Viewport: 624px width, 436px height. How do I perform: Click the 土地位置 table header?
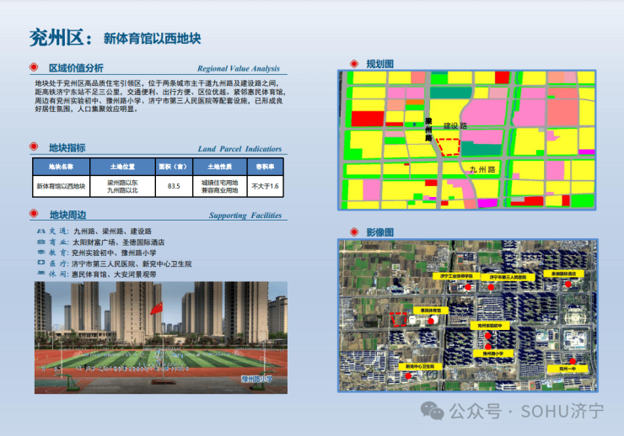pos(122,167)
